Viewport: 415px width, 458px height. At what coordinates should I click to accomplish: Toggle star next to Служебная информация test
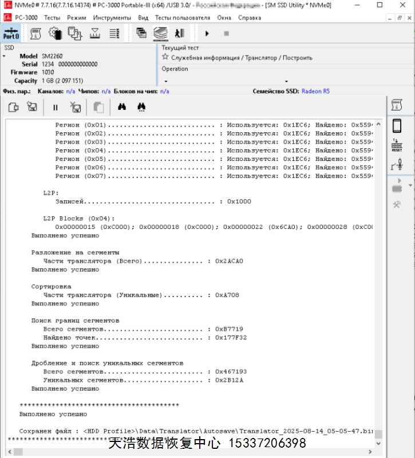[x=165, y=57]
